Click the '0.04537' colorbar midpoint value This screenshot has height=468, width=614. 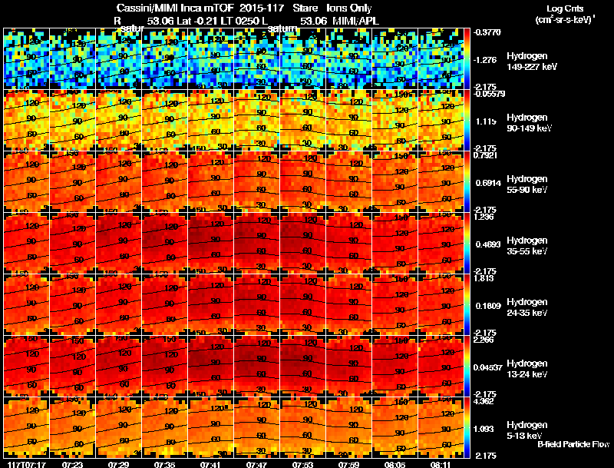tap(488, 367)
